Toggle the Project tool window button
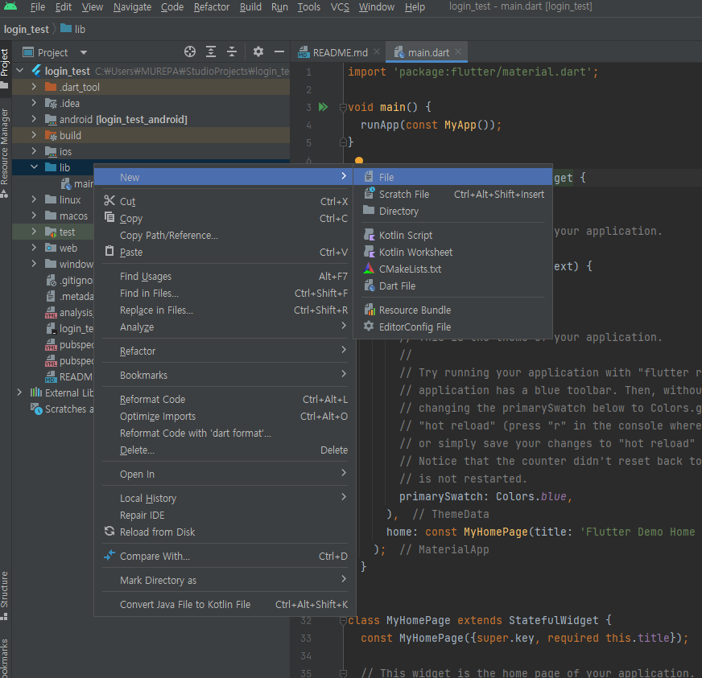This screenshot has width=702, height=678. pos(5,68)
